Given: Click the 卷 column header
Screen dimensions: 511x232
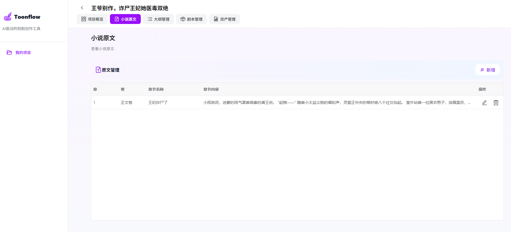Looking at the screenshot, I should tap(123, 89).
